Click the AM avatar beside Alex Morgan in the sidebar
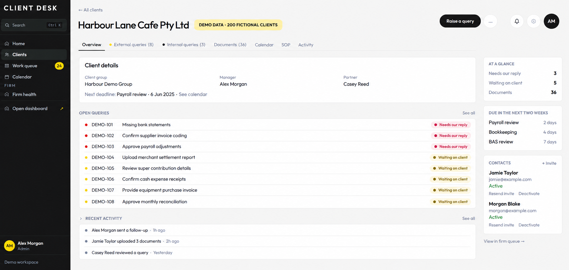The width and height of the screenshot is (569, 270). [x=10, y=246]
